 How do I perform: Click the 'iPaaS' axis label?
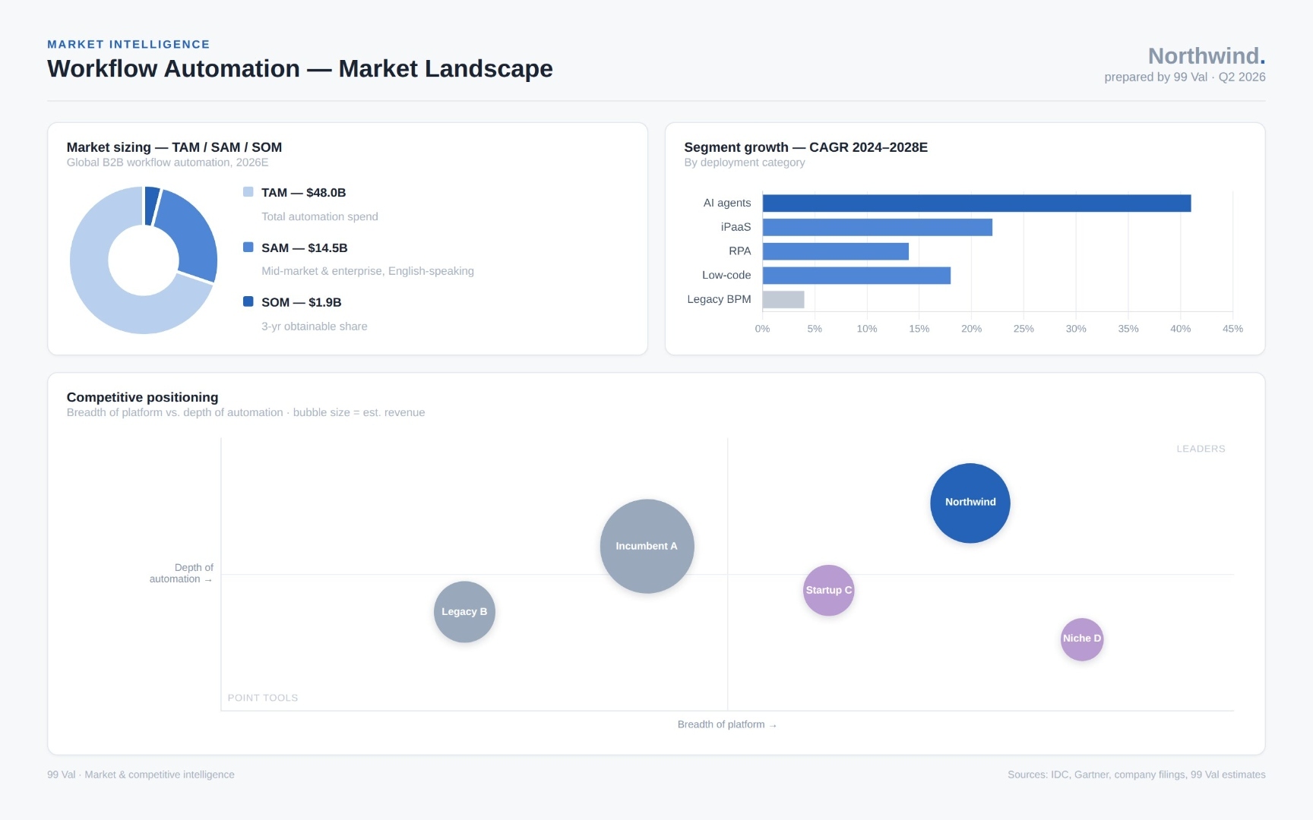(x=736, y=227)
